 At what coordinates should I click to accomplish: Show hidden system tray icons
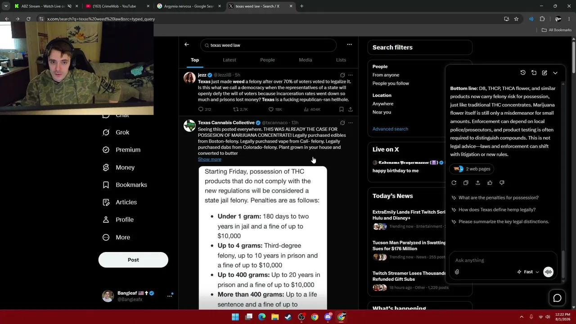click(522, 317)
